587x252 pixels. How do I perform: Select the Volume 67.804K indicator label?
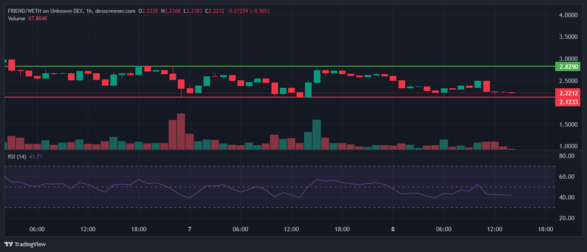(x=28, y=18)
